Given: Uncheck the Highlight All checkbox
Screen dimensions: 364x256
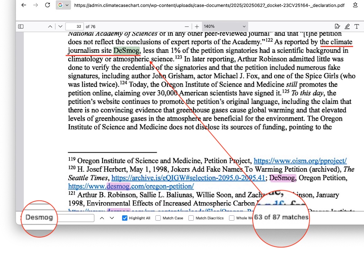Looking at the screenshot, I should pyautogui.click(x=125, y=218).
